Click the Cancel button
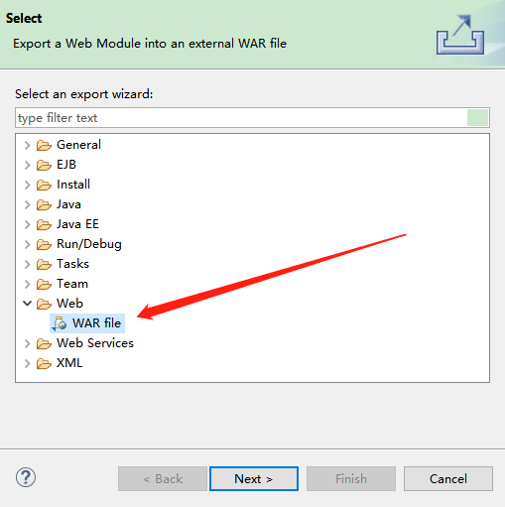Screen dimensions: 505x507 [x=448, y=478]
